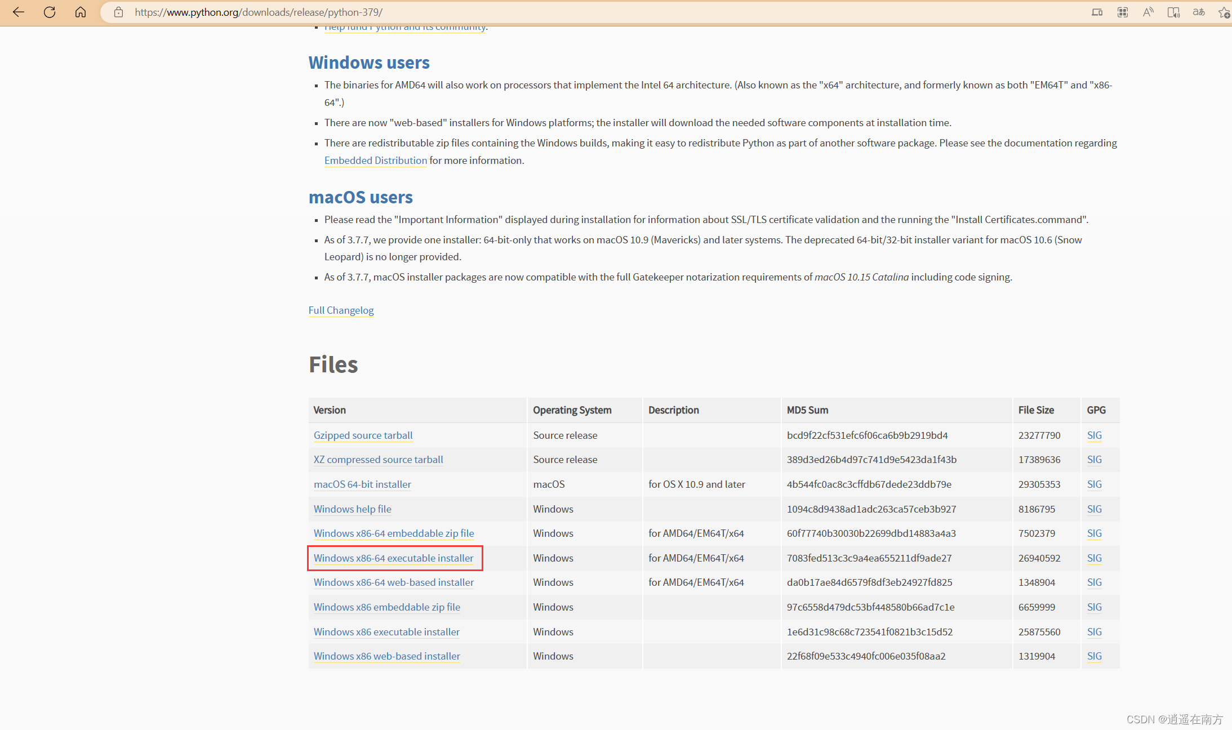The width and height of the screenshot is (1232, 730).
Task: Download Windows x86 embeddable zip file
Action: point(386,607)
